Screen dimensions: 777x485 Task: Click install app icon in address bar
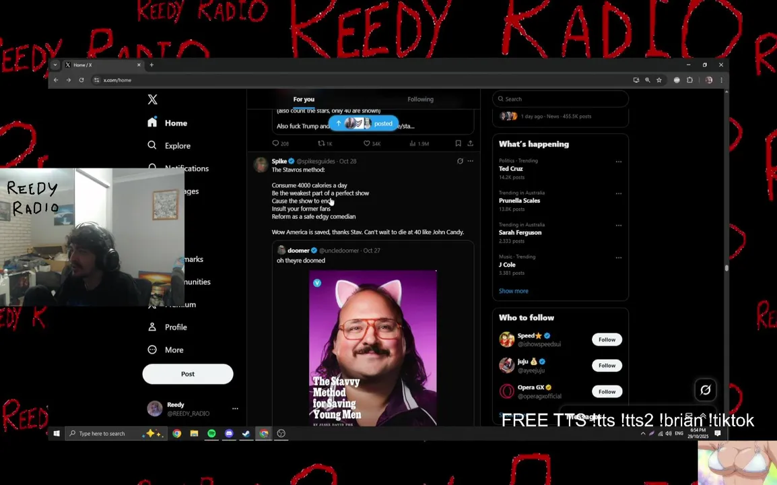(x=636, y=80)
